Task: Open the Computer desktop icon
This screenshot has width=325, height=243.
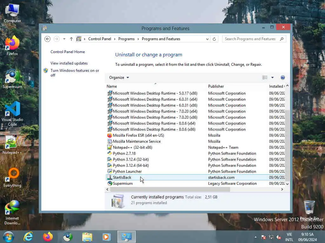Action: pos(12,13)
